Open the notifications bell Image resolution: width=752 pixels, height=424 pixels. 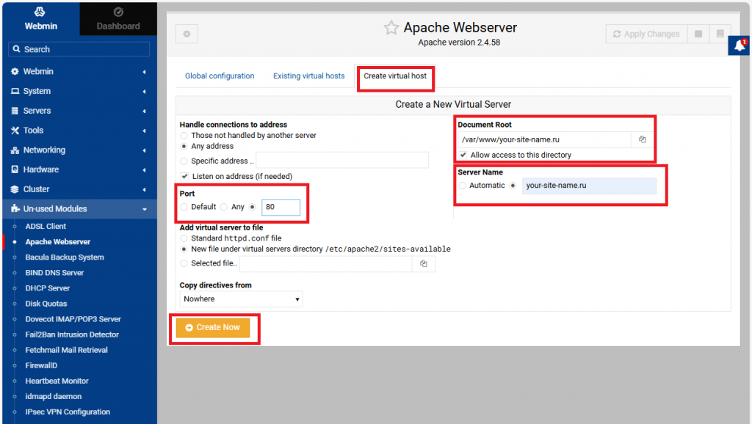tap(739, 45)
